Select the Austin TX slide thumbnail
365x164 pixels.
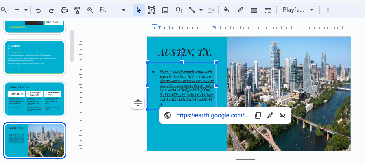pyautogui.click(x=35, y=140)
